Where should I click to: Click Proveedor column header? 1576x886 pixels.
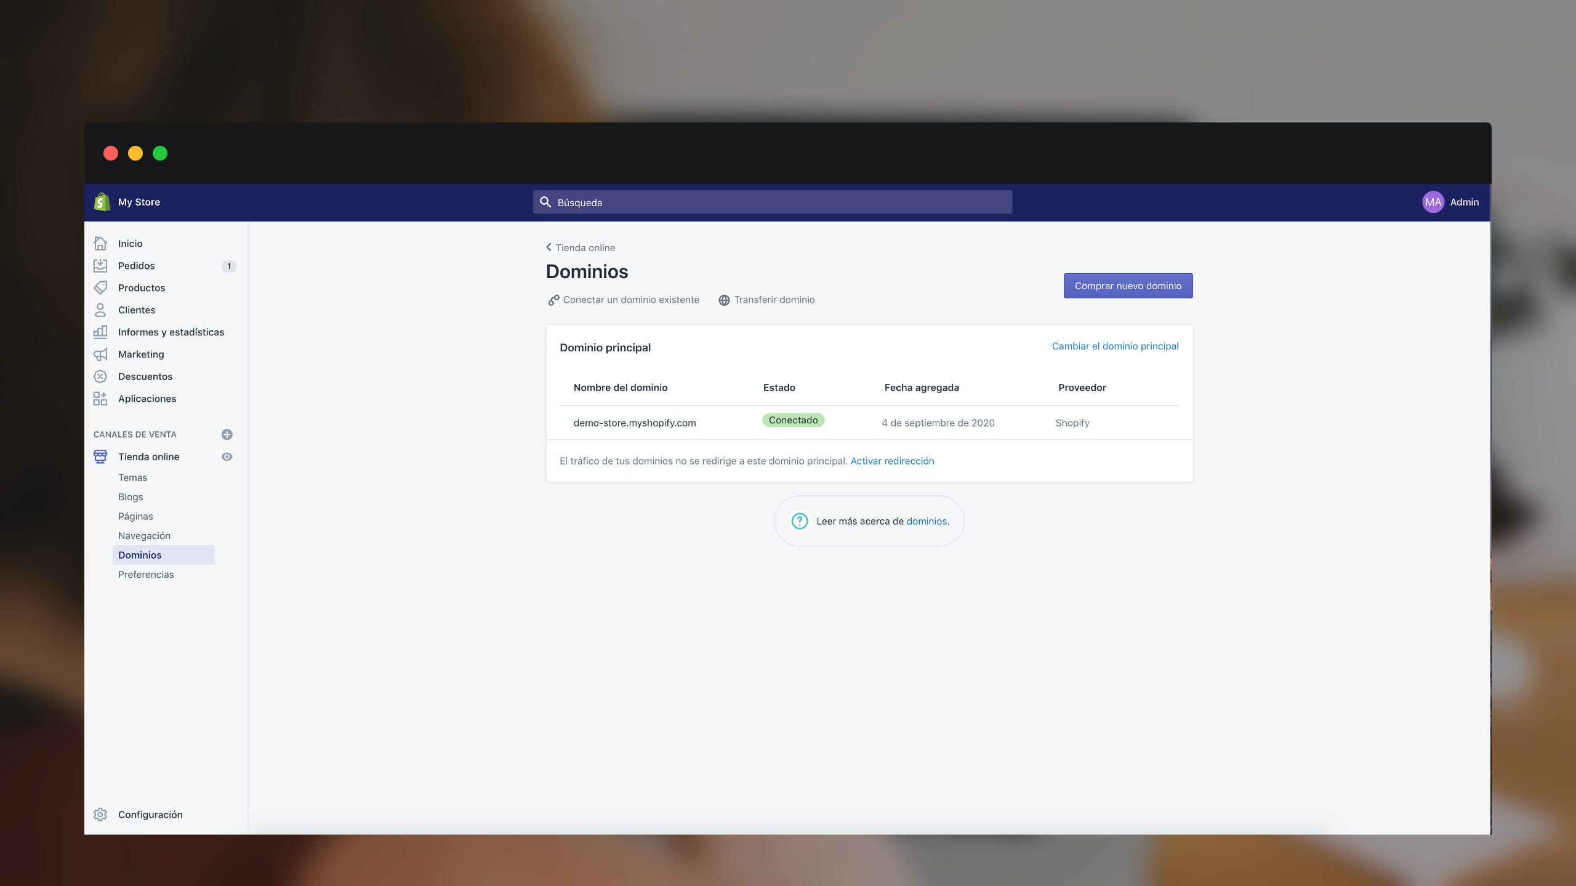[1082, 388]
